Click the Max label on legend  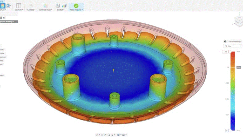point(238,51)
